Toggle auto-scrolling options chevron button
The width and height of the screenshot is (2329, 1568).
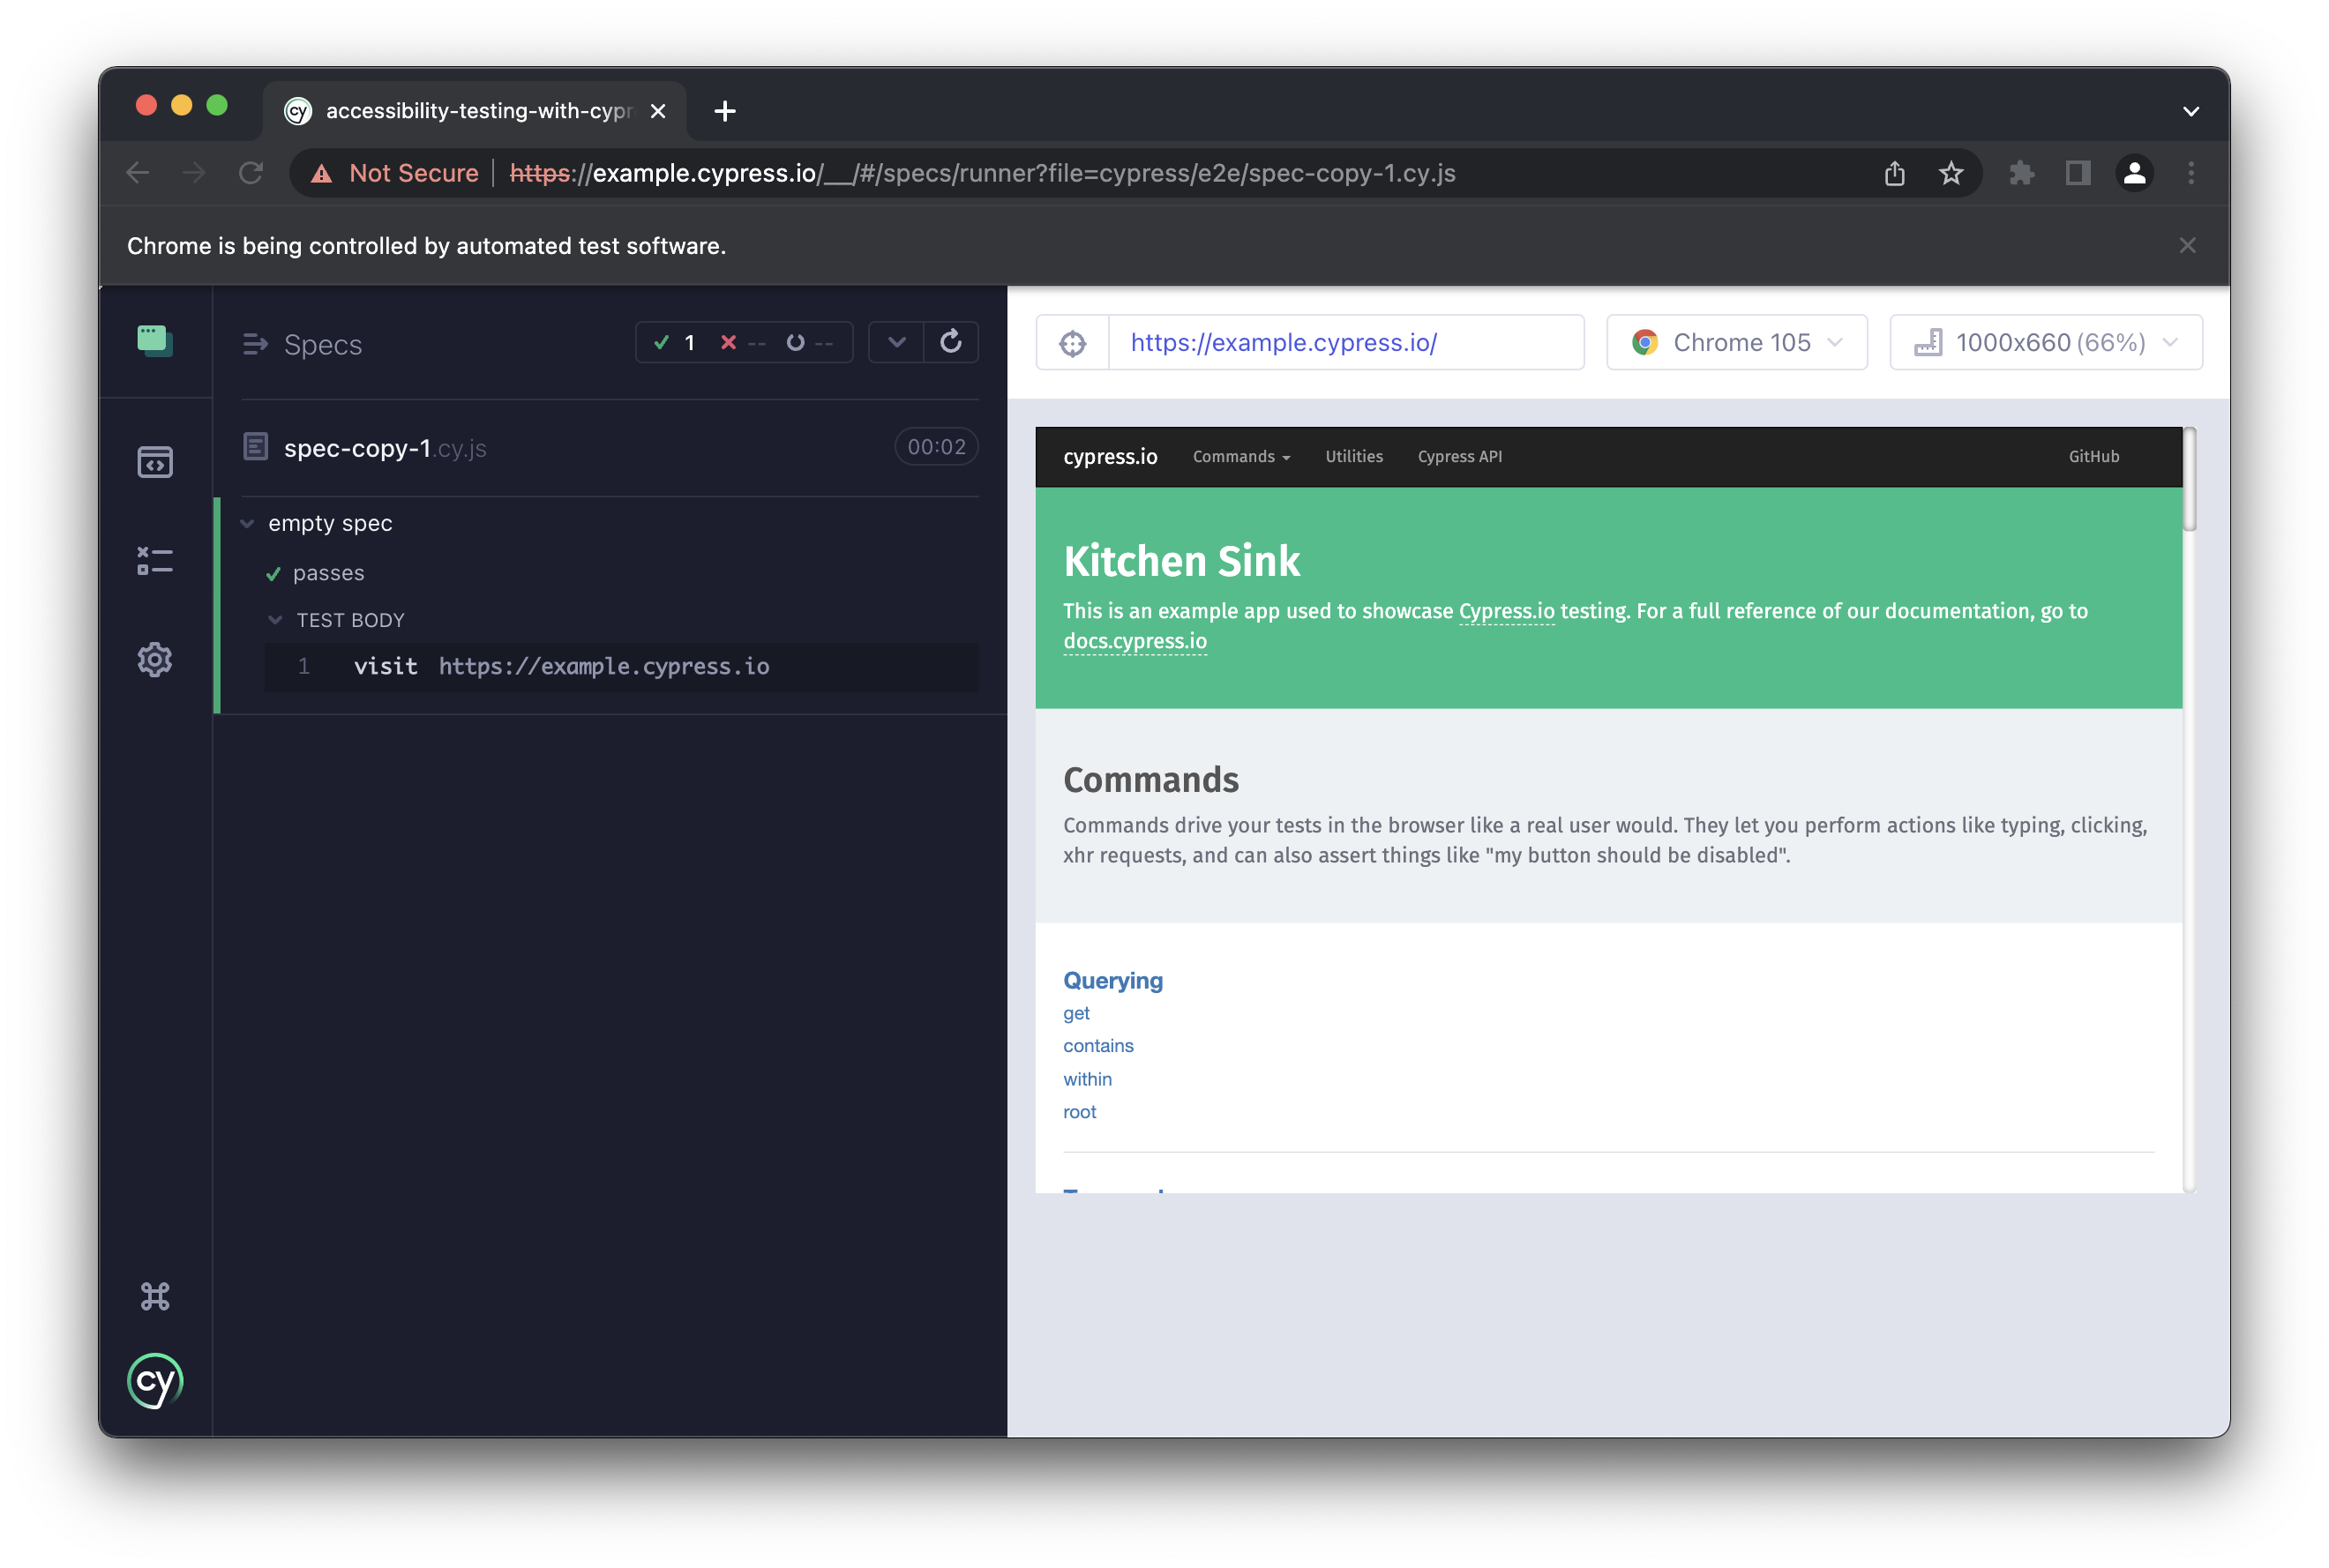896,343
